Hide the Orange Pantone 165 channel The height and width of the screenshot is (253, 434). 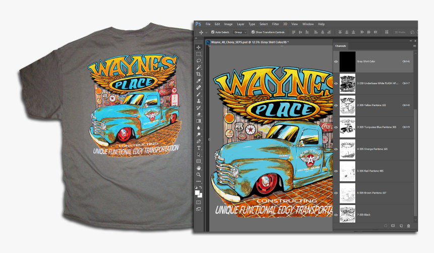336,149
